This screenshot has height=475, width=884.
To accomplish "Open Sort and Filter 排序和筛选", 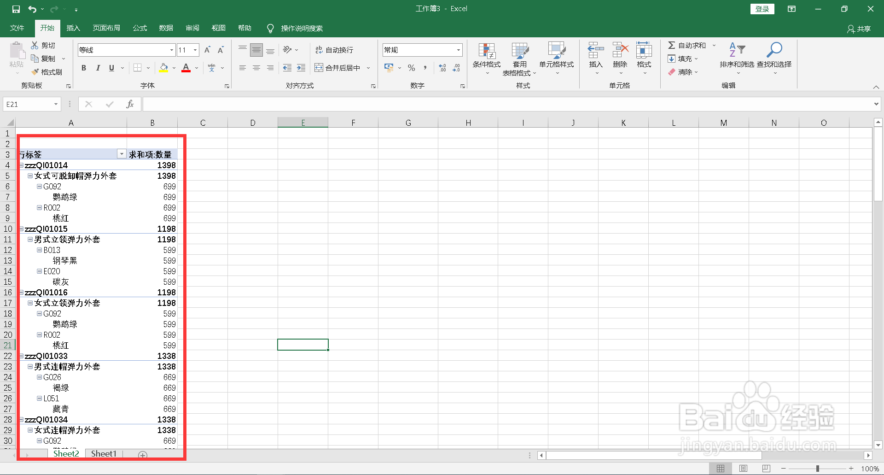I will (737, 59).
